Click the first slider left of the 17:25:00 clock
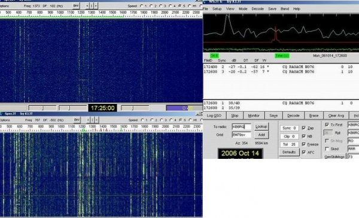Screen dimensions: 359x218 (x=42, y=108)
